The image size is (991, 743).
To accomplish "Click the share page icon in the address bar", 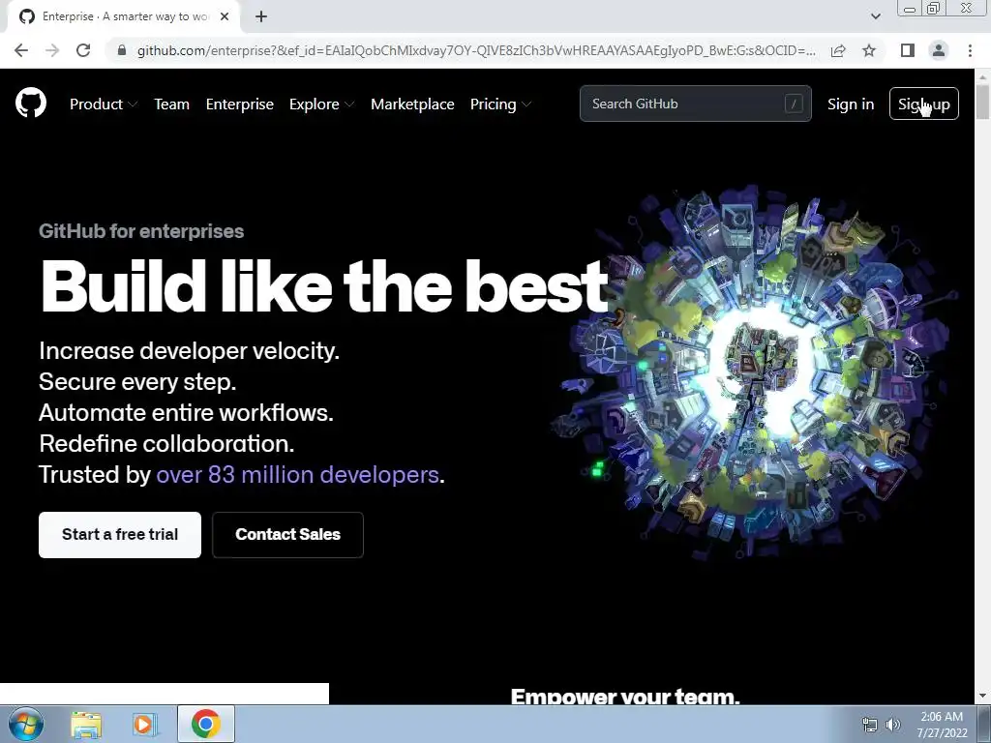I will (x=838, y=50).
